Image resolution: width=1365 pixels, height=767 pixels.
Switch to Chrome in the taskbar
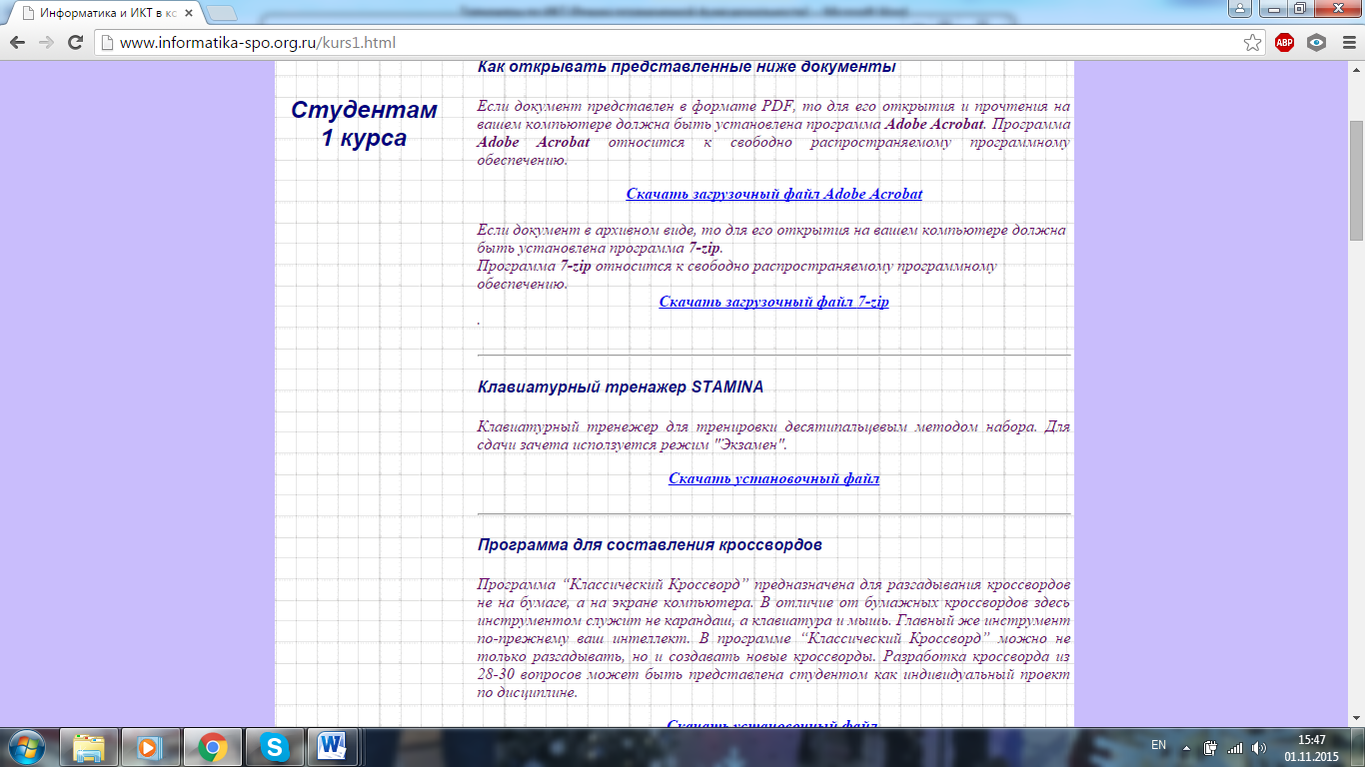[212, 747]
